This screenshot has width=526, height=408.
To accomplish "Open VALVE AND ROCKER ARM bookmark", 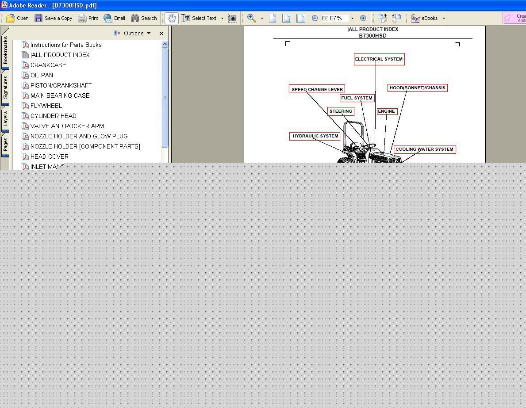I will 67,126.
